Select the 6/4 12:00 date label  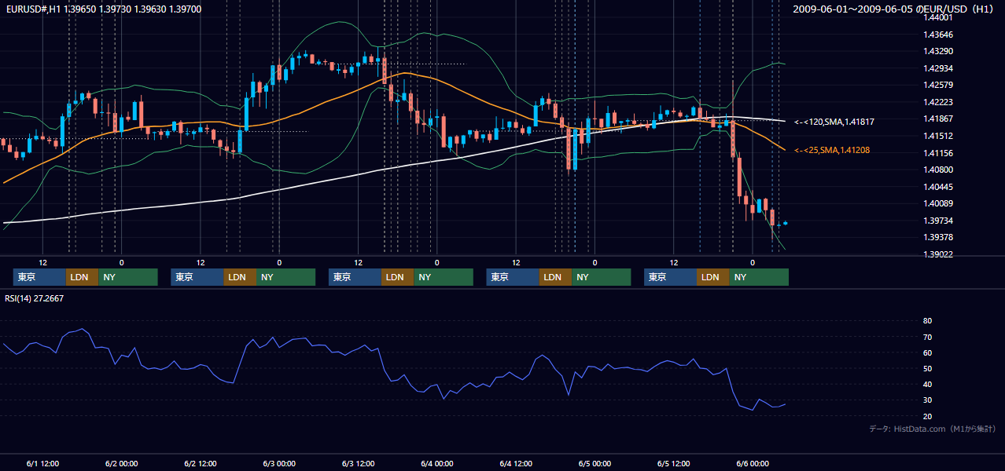pyautogui.click(x=516, y=464)
